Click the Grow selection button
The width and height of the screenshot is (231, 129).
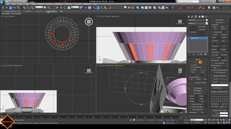coord(202,72)
